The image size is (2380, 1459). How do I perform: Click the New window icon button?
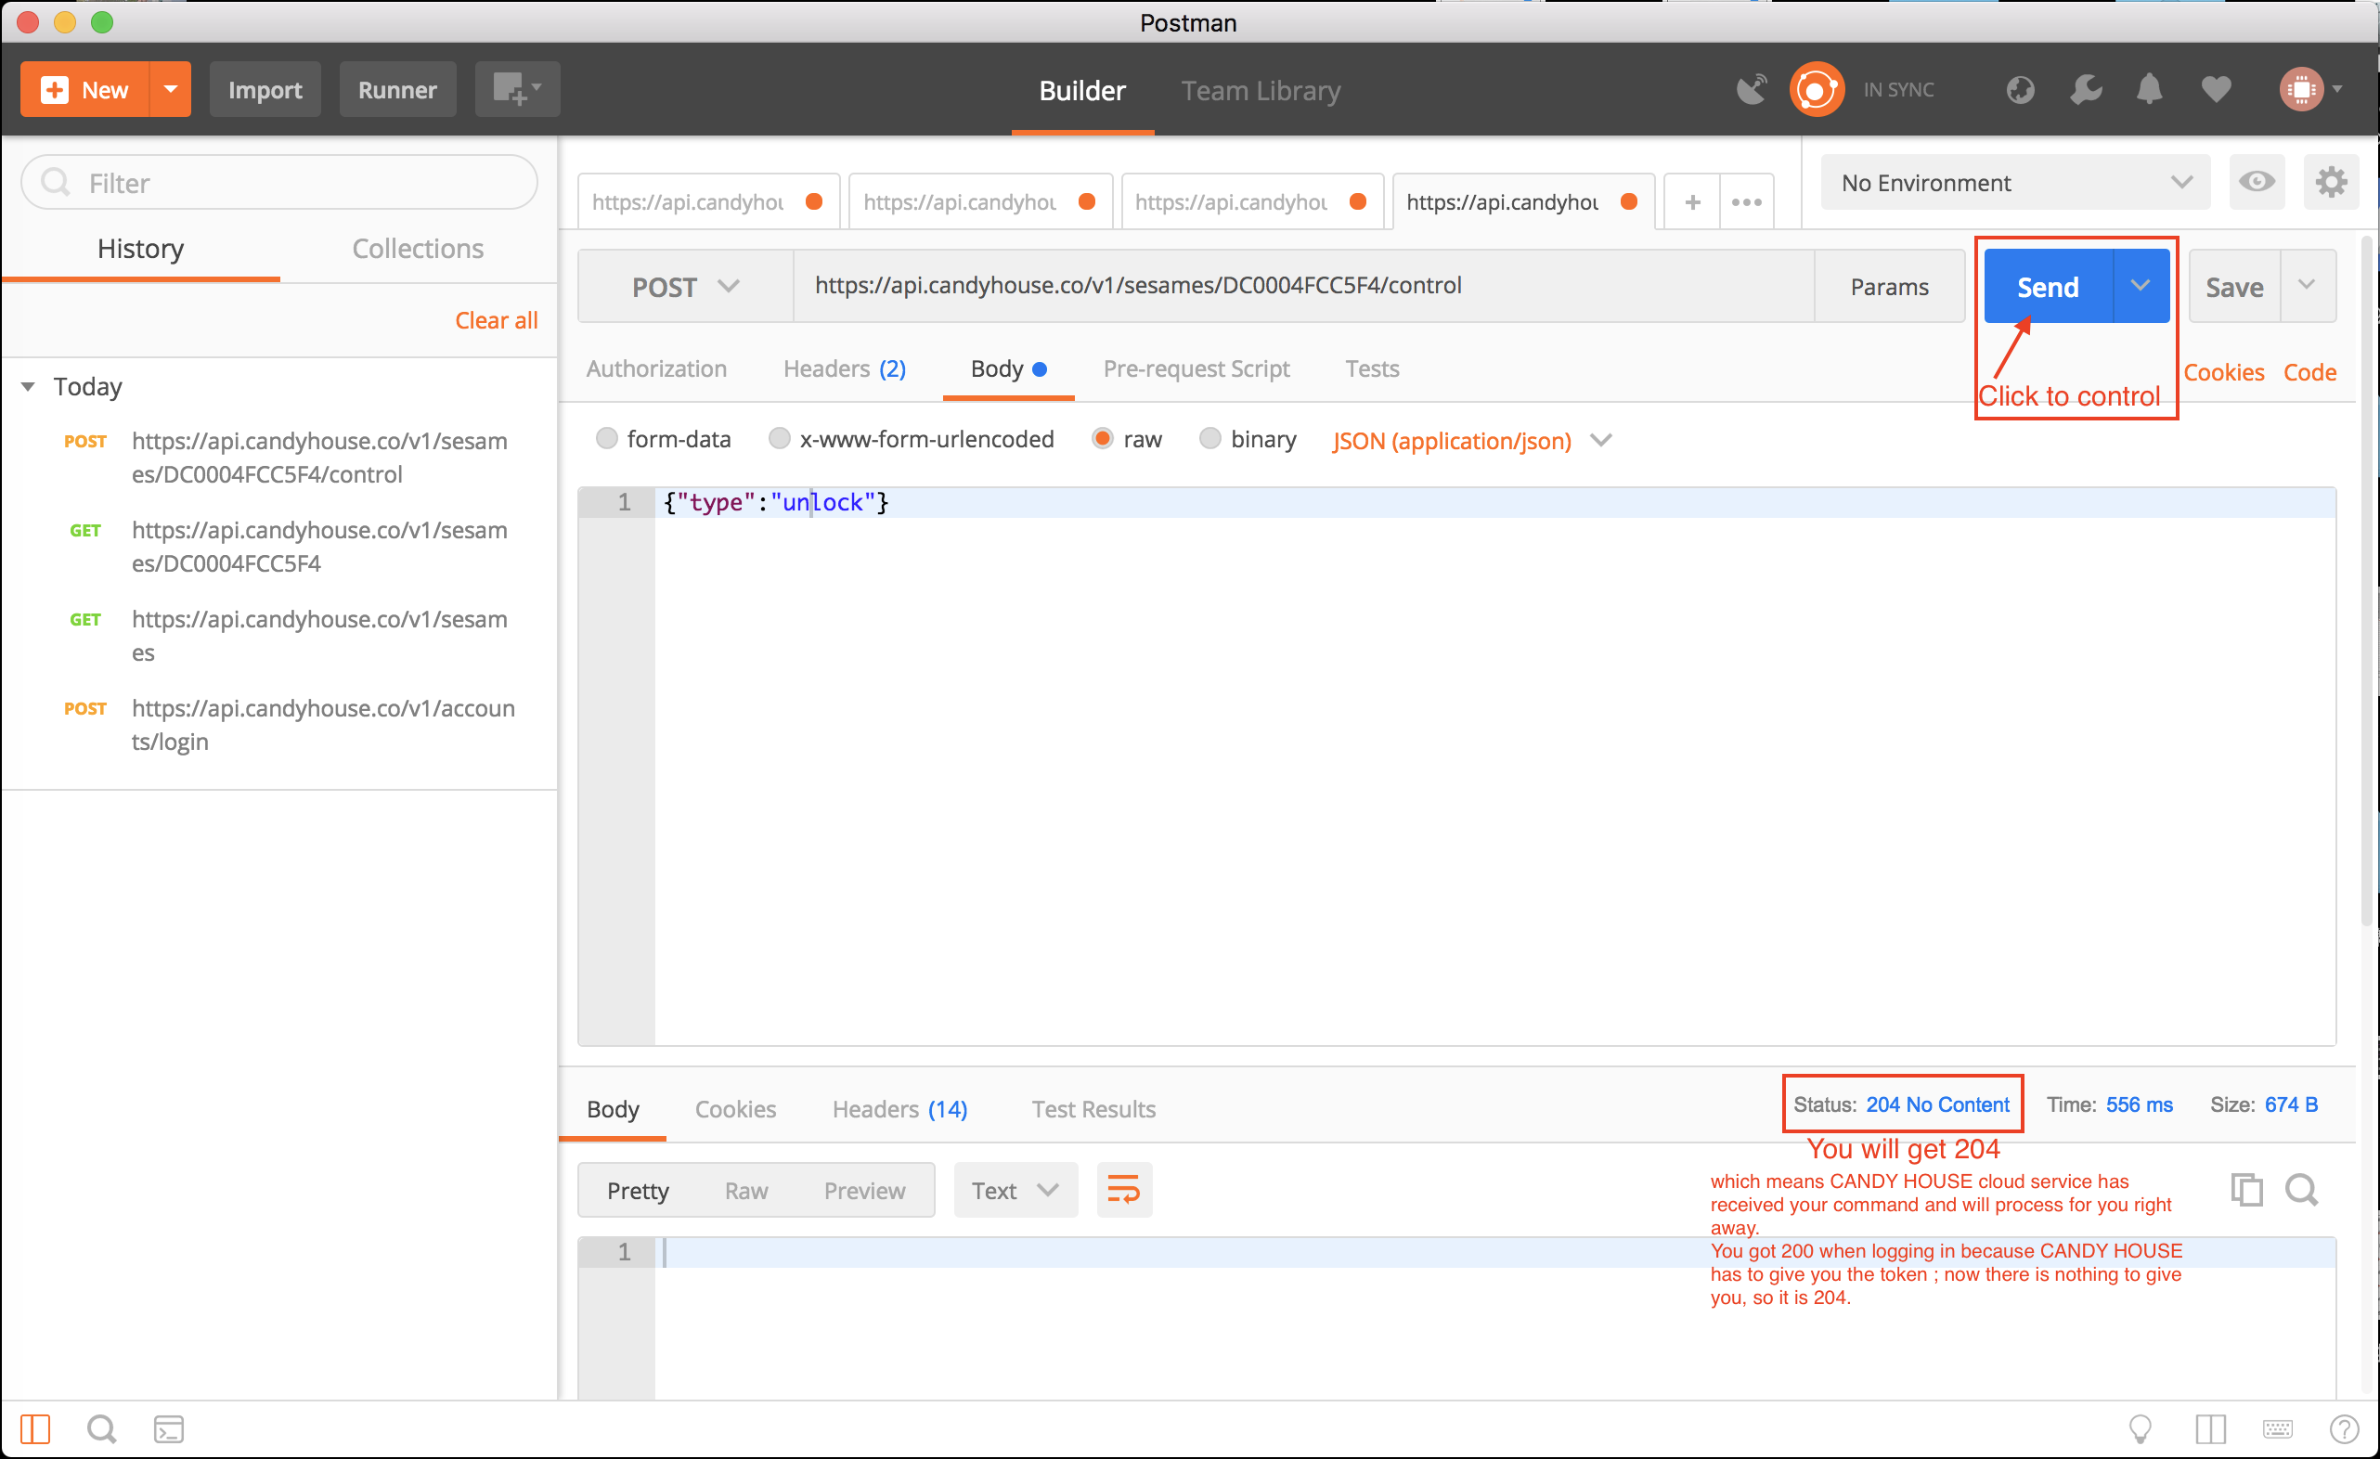tap(517, 90)
